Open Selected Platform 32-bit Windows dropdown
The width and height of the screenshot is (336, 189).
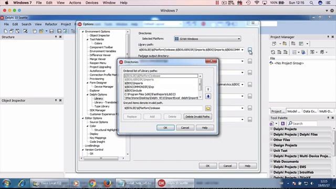point(207,39)
